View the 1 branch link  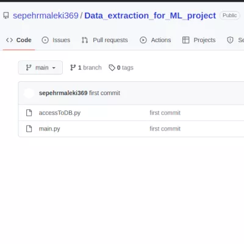click(86, 68)
